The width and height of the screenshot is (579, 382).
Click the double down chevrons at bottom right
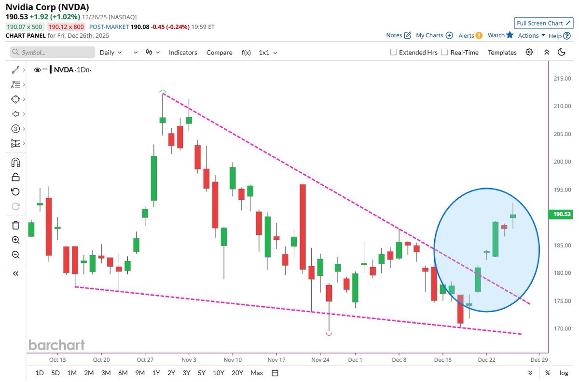tap(530, 373)
